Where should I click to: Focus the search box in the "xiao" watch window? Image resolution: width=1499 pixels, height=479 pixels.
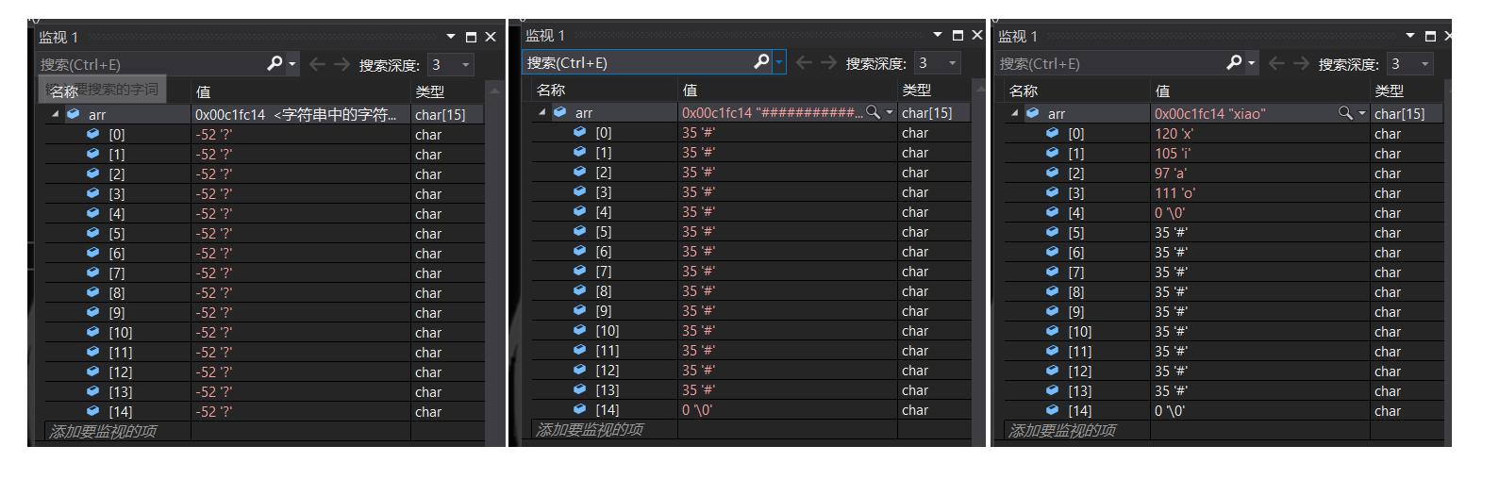coord(1110,63)
